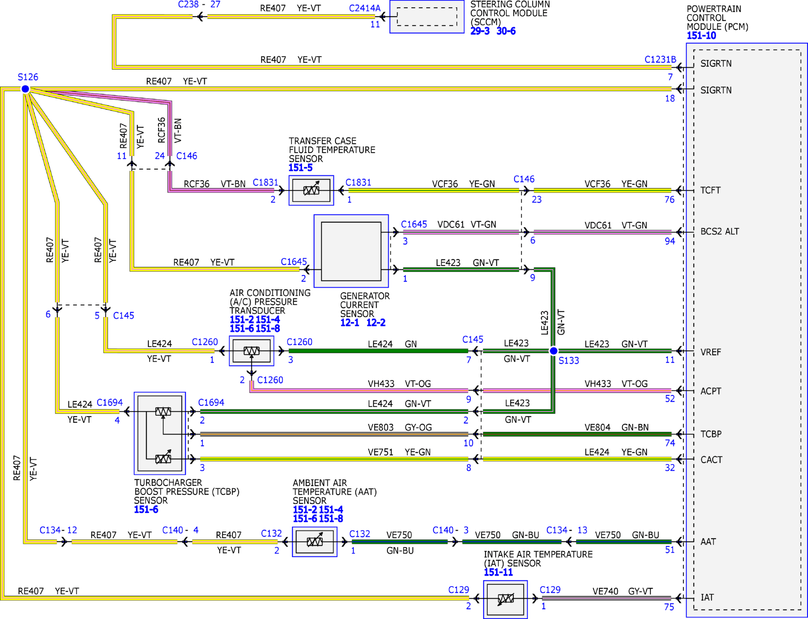This screenshot has height=619, width=808.
Task: Open page link 30-6 under SCCM
Action: click(506, 31)
